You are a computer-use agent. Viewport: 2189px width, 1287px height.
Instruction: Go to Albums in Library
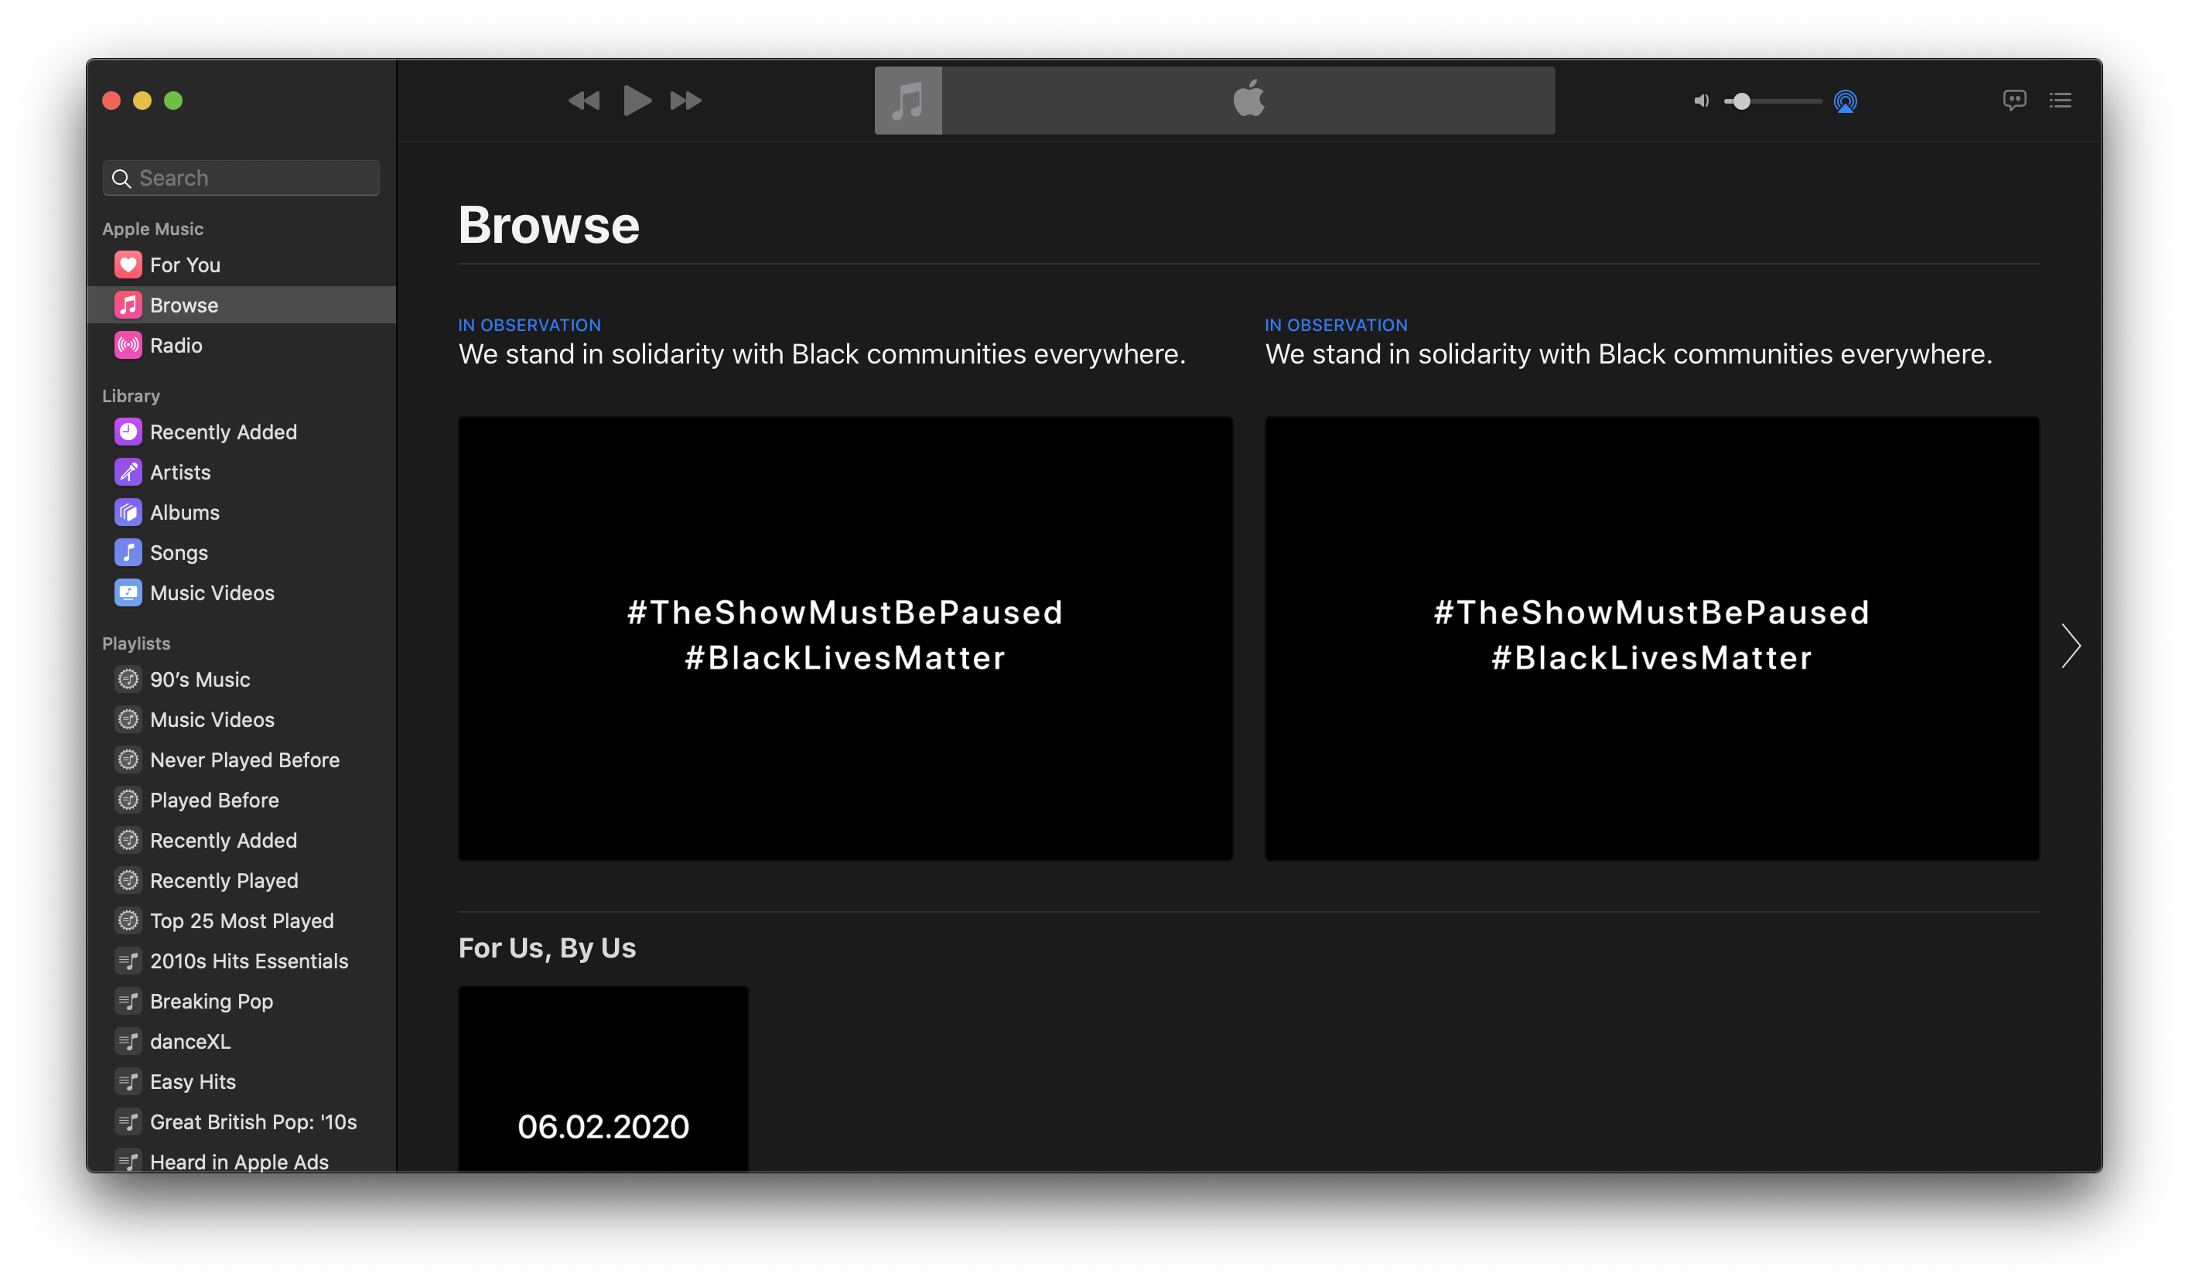coord(184,512)
